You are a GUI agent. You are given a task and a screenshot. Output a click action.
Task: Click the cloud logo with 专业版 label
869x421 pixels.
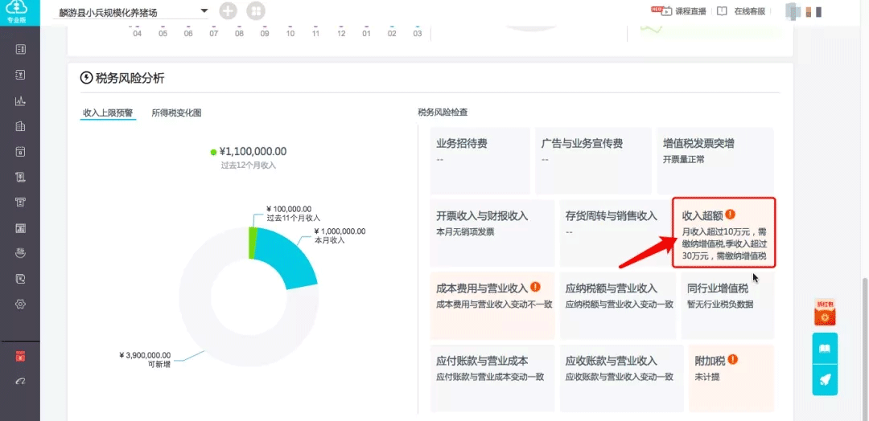pyautogui.click(x=20, y=12)
